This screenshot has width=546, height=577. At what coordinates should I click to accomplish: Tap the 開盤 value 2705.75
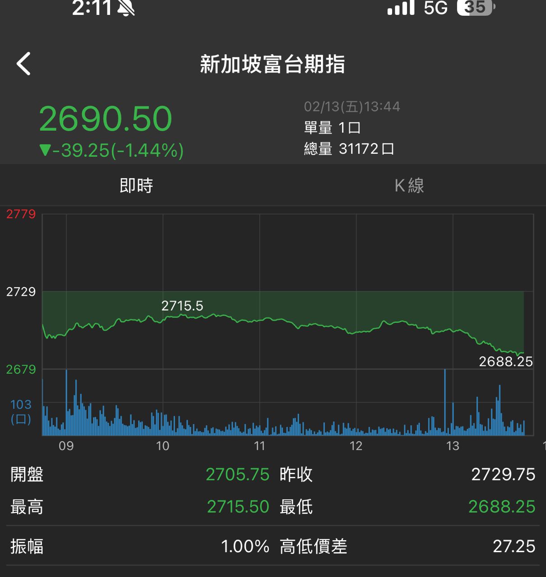[x=237, y=475]
